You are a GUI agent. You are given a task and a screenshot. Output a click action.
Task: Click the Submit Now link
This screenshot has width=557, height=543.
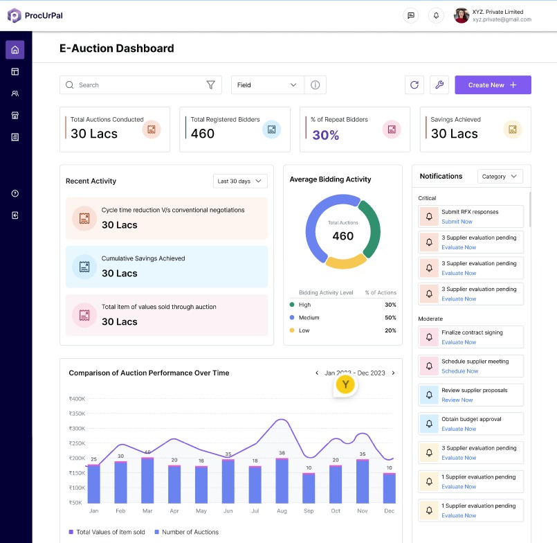pyautogui.click(x=457, y=222)
